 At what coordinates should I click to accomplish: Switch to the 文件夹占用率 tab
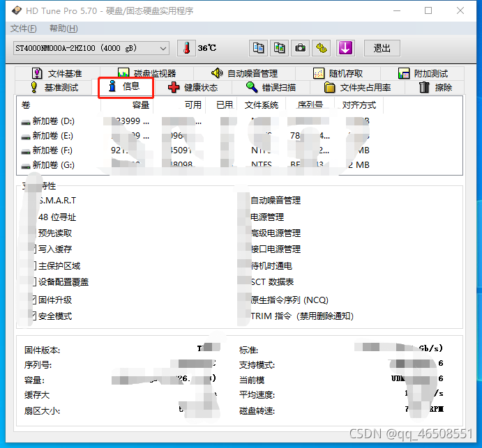coord(358,88)
